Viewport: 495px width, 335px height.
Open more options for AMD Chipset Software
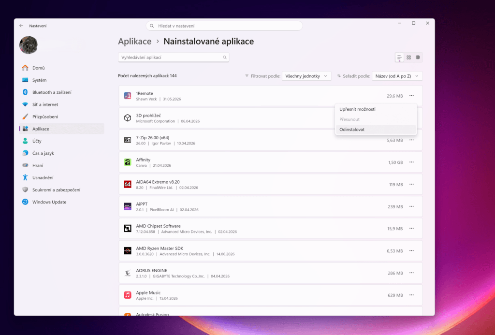point(412,229)
